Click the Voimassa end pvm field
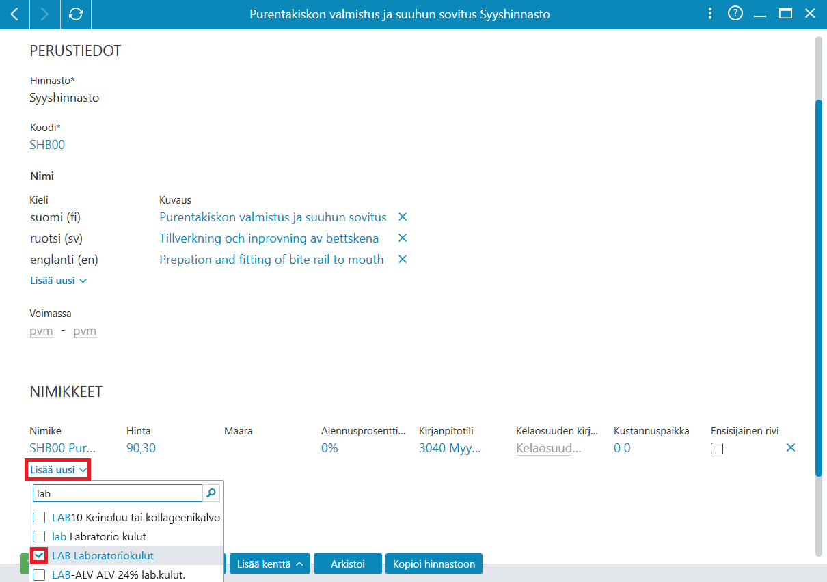The image size is (827, 582). pyautogui.click(x=85, y=331)
